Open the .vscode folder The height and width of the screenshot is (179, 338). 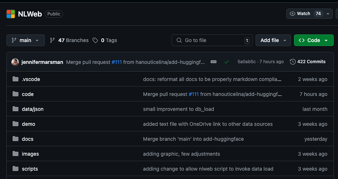pyautogui.click(x=31, y=79)
